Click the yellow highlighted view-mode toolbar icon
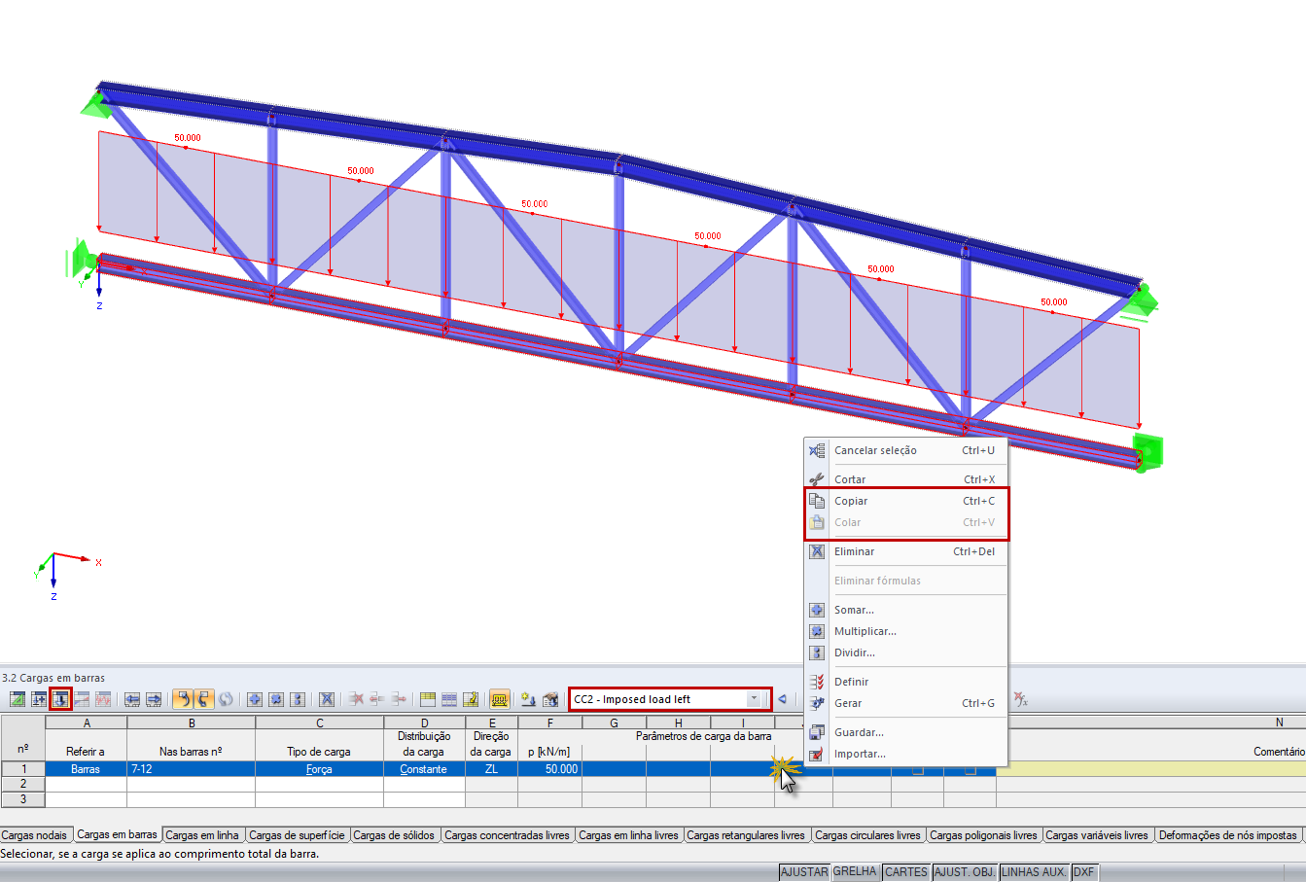 pyautogui.click(x=499, y=699)
